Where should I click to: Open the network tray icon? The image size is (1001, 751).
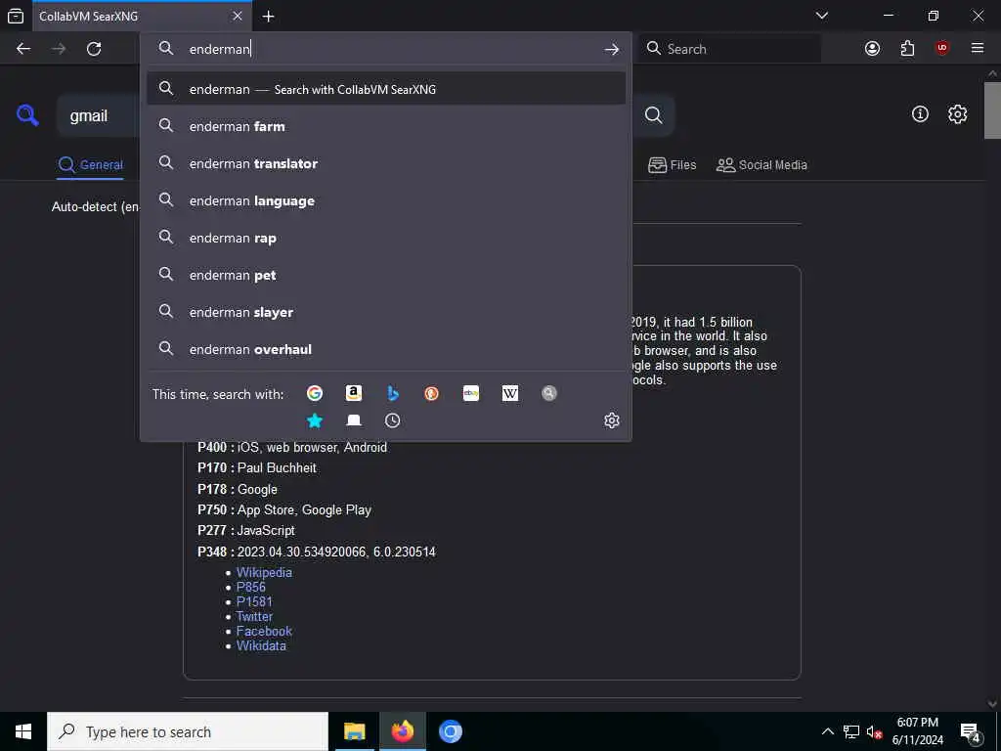[x=851, y=731]
